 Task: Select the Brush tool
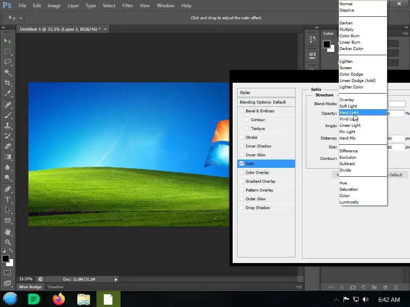coord(8,115)
